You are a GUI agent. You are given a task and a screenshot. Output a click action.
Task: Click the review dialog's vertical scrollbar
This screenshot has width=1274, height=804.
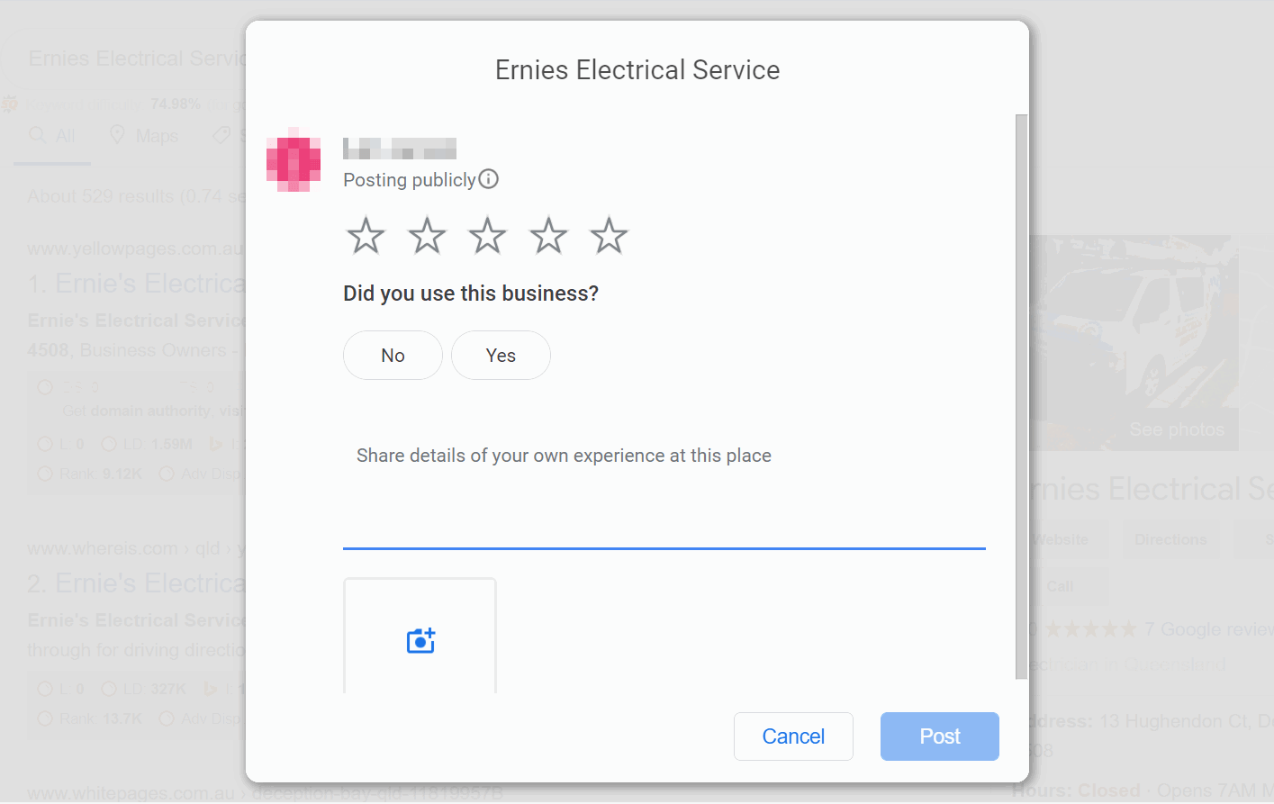[x=1021, y=396]
